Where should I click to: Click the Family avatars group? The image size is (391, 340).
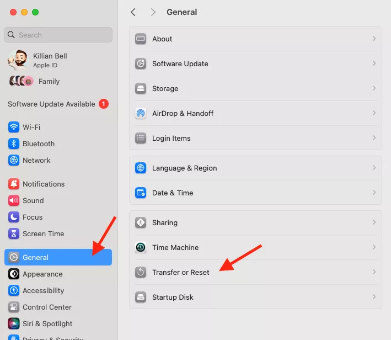21,81
